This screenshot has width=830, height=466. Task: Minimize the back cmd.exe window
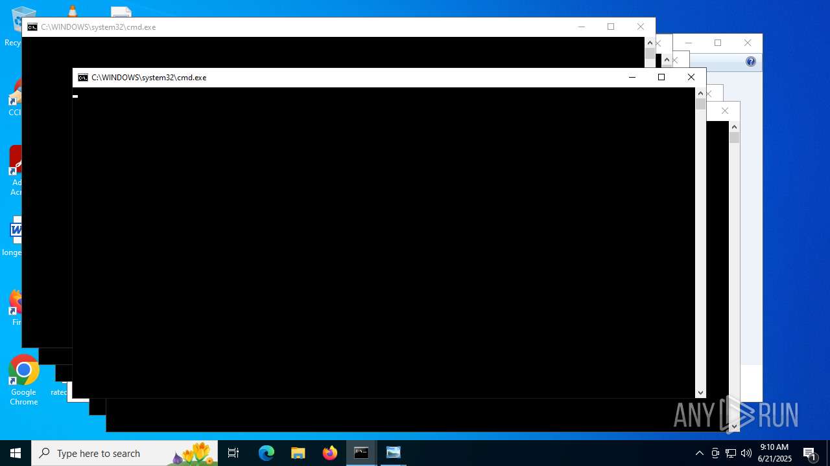coord(582,27)
